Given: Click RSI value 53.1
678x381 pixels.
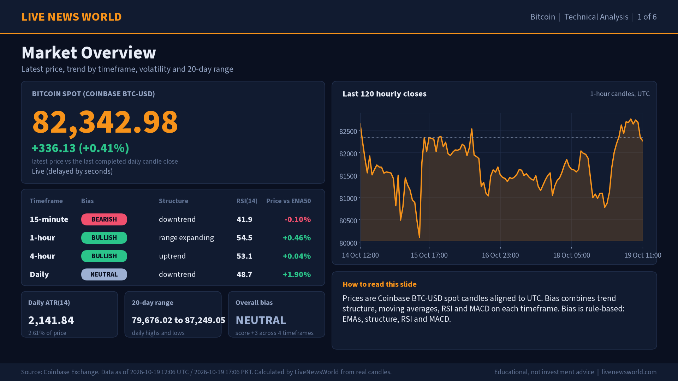Looking at the screenshot, I should pyautogui.click(x=244, y=256).
